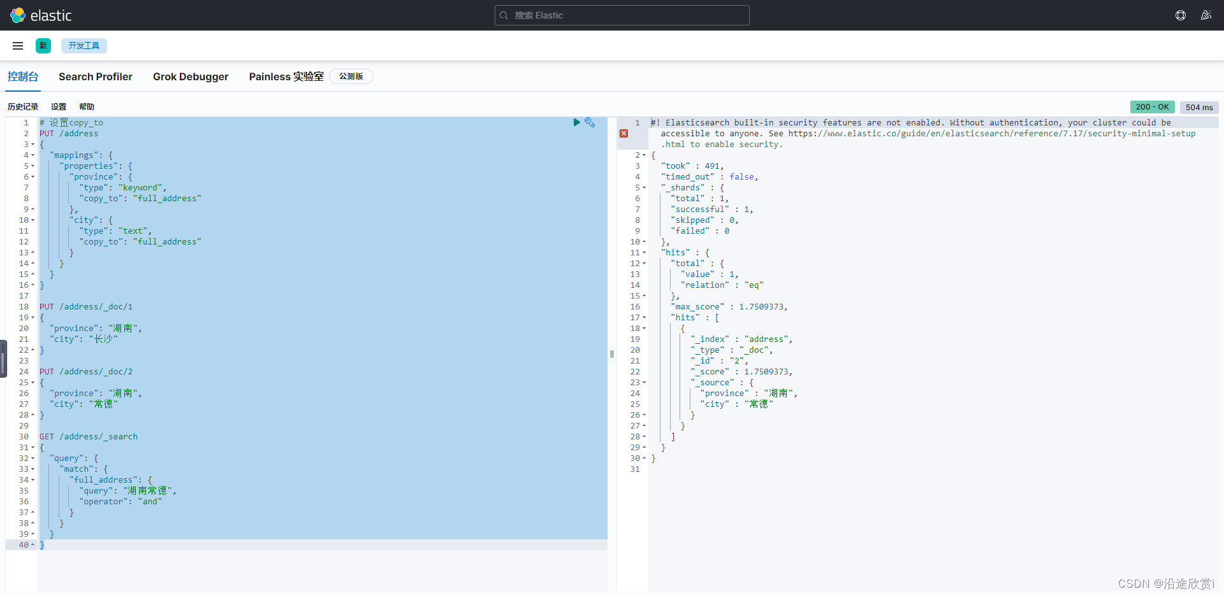
Task: Switch to the Search Profiler tab
Action: [x=96, y=76]
